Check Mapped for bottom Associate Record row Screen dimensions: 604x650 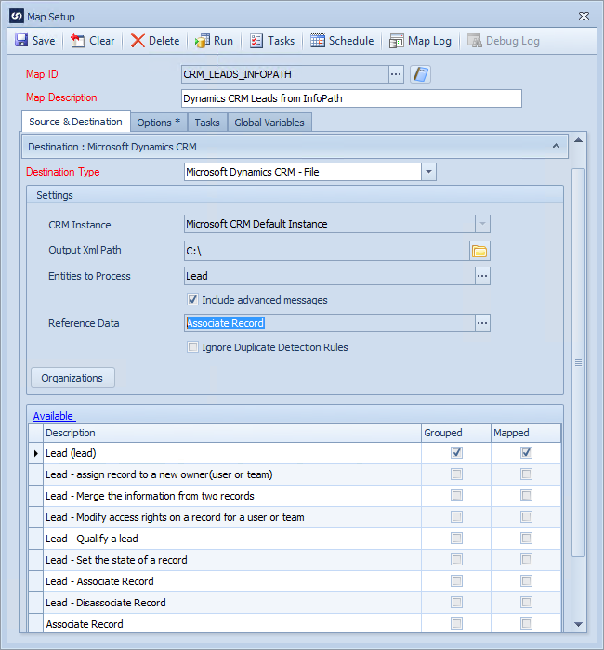[x=527, y=623]
